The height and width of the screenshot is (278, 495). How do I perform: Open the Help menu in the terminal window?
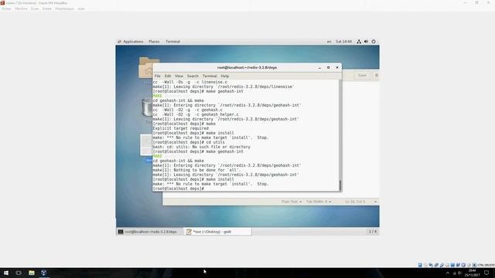point(225,76)
